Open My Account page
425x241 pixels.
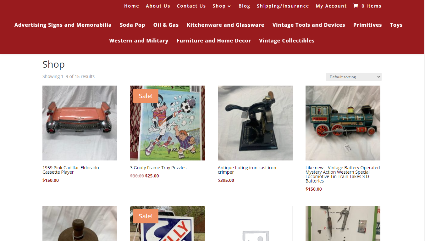click(331, 6)
